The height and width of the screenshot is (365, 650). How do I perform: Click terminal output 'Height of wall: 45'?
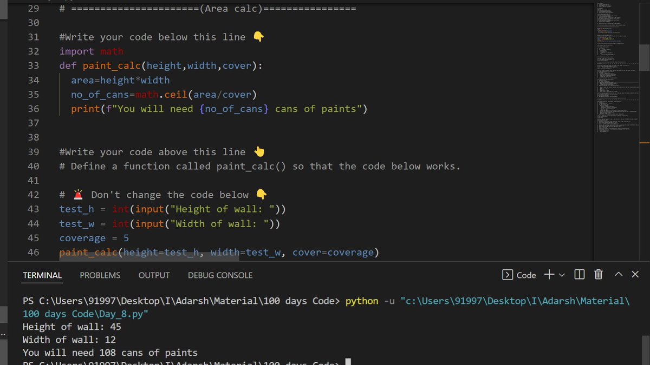click(x=72, y=327)
